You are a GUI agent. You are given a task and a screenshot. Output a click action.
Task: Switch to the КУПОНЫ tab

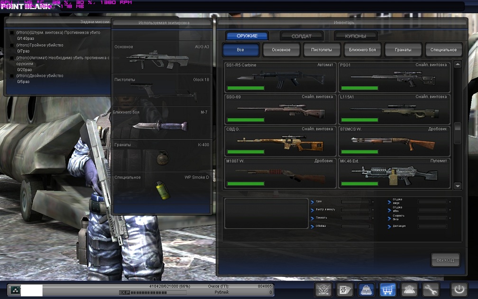(355, 36)
